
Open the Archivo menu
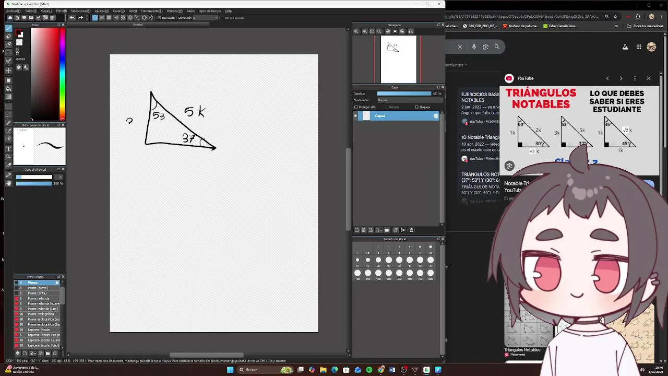tap(13, 11)
